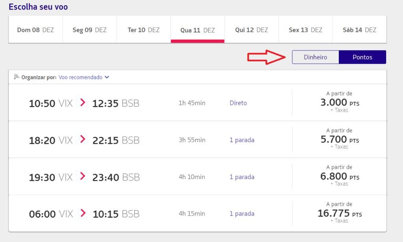Click the sort icon beside Organizar por
This screenshot has width=403, height=242.
click(x=17, y=77)
